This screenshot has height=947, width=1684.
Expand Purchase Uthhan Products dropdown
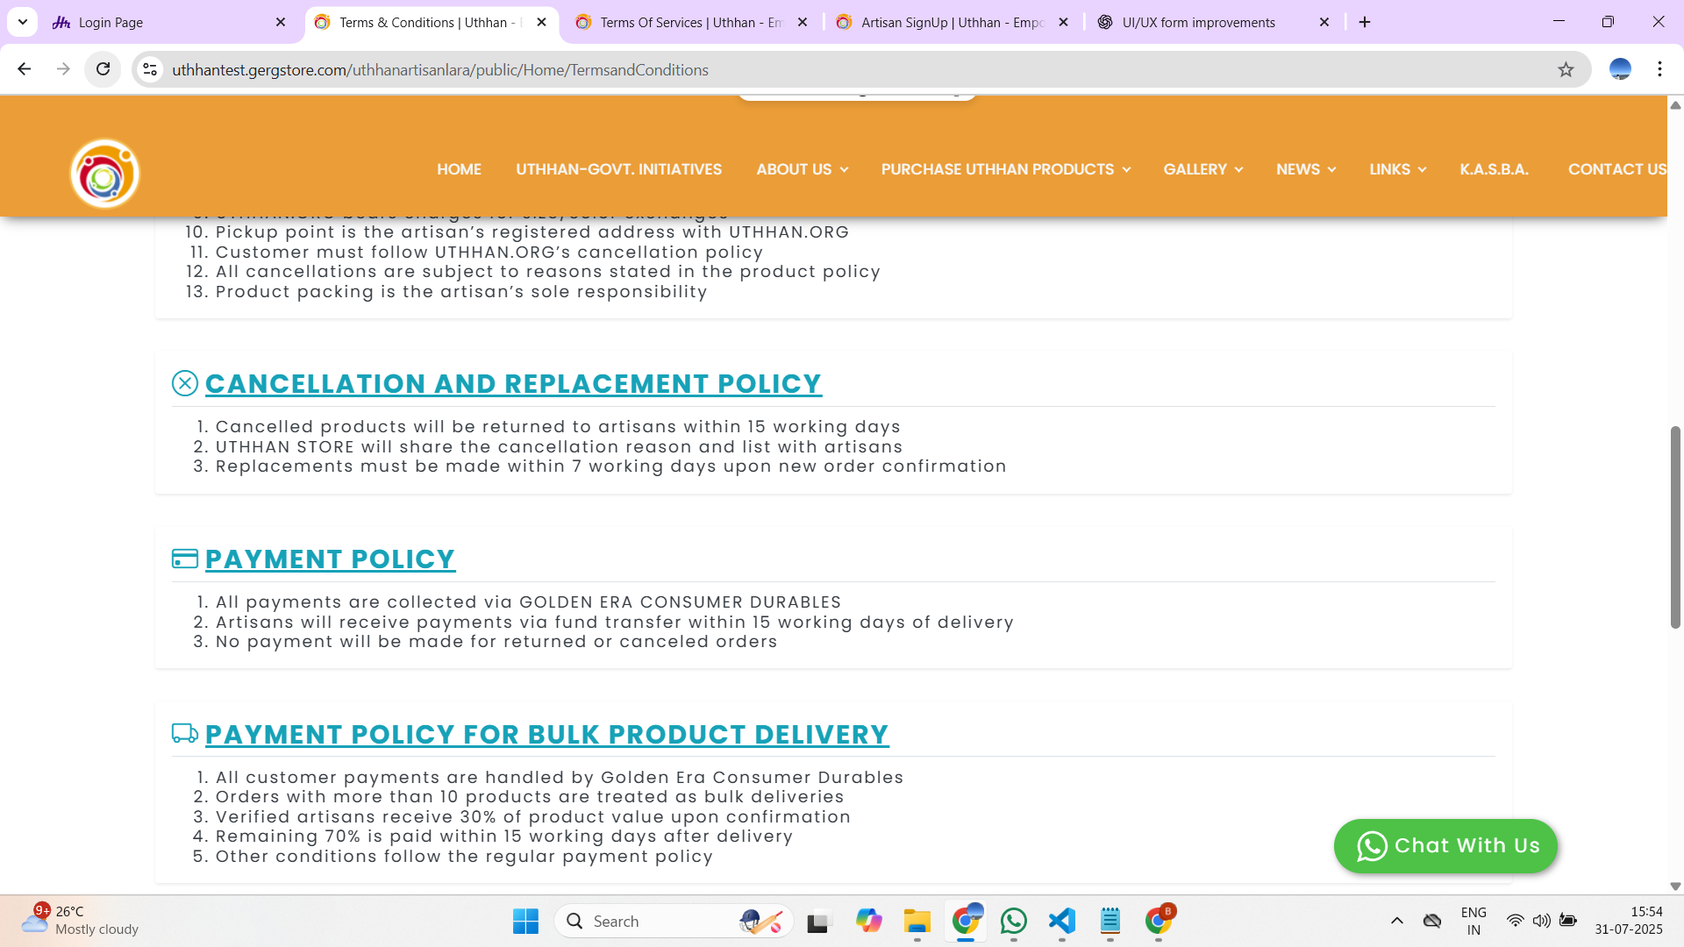tap(1005, 169)
